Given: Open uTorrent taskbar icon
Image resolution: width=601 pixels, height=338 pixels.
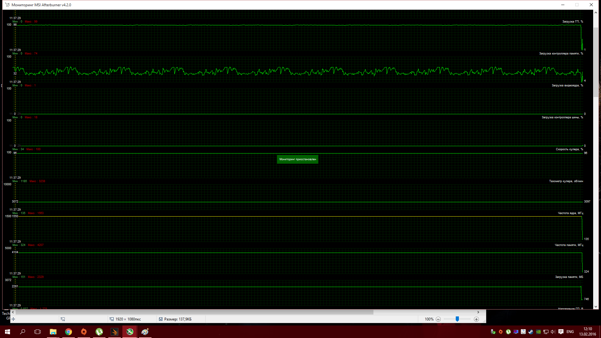Looking at the screenshot, I should point(99,332).
